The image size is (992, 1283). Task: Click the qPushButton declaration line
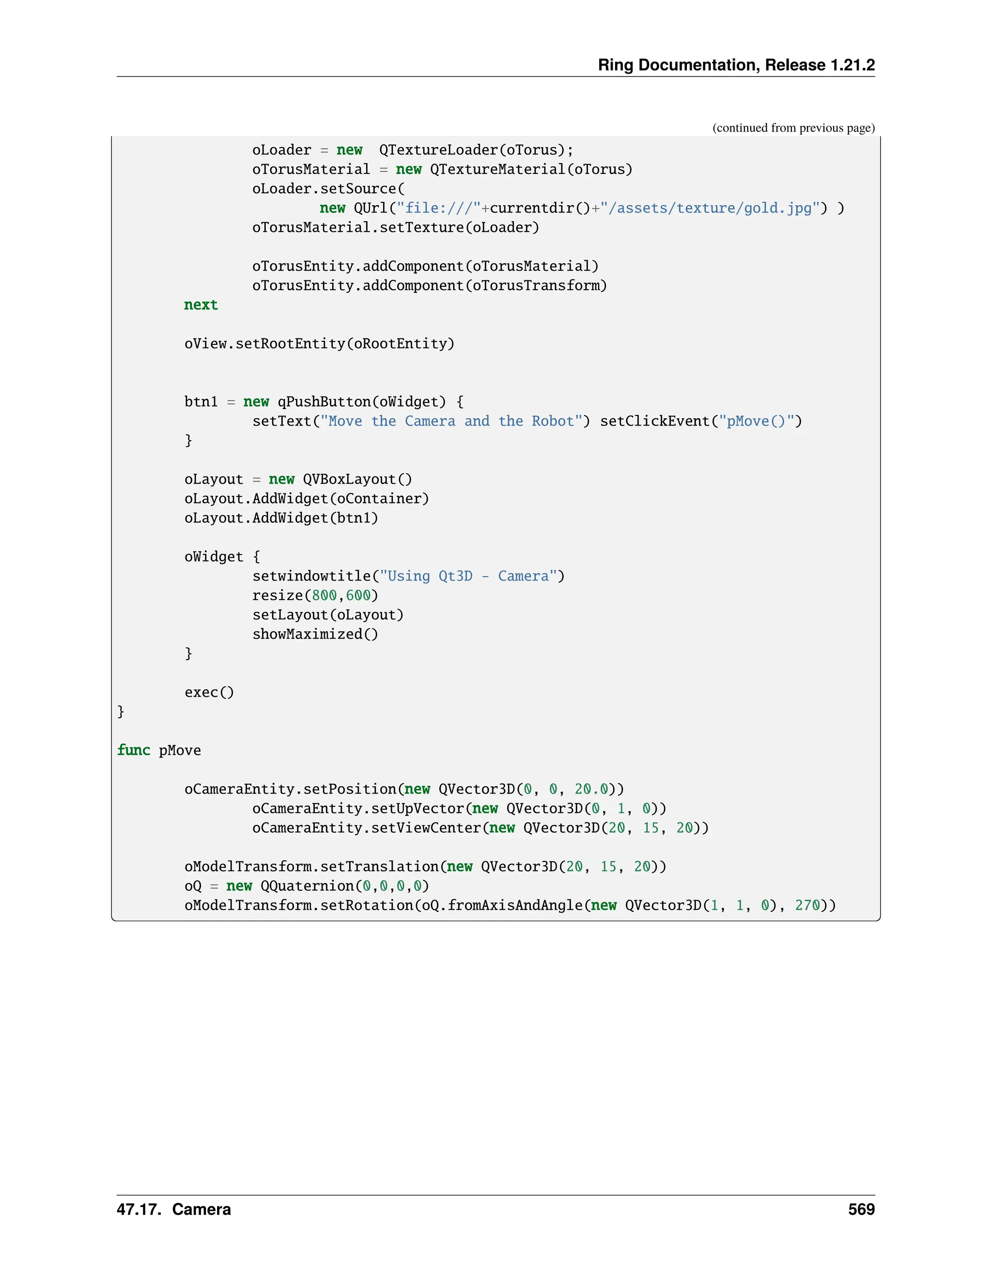324,402
